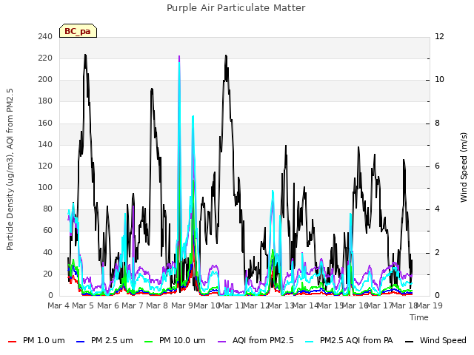
Task: Toggle PM2.5 AQI from PA legend entry
Action: 349,340
